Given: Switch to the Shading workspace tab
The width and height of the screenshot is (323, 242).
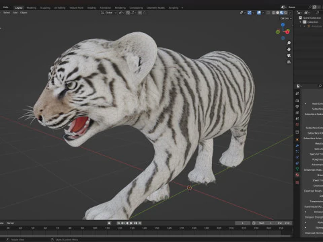Looking at the screenshot, I should pos(92,8).
